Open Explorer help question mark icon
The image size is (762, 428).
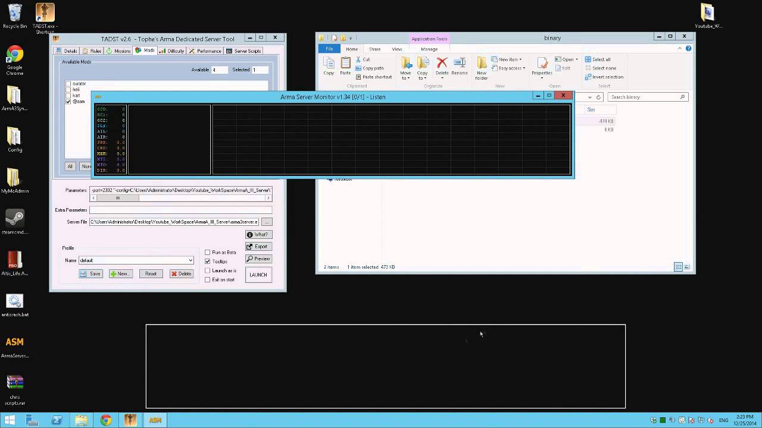click(x=689, y=49)
